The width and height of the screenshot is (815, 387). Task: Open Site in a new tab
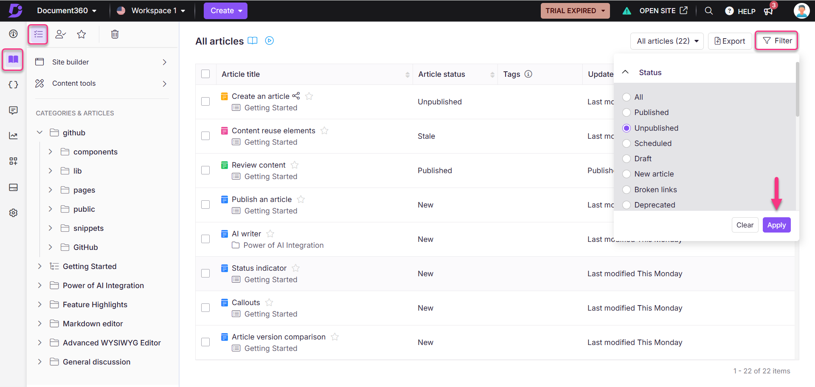[x=663, y=11]
